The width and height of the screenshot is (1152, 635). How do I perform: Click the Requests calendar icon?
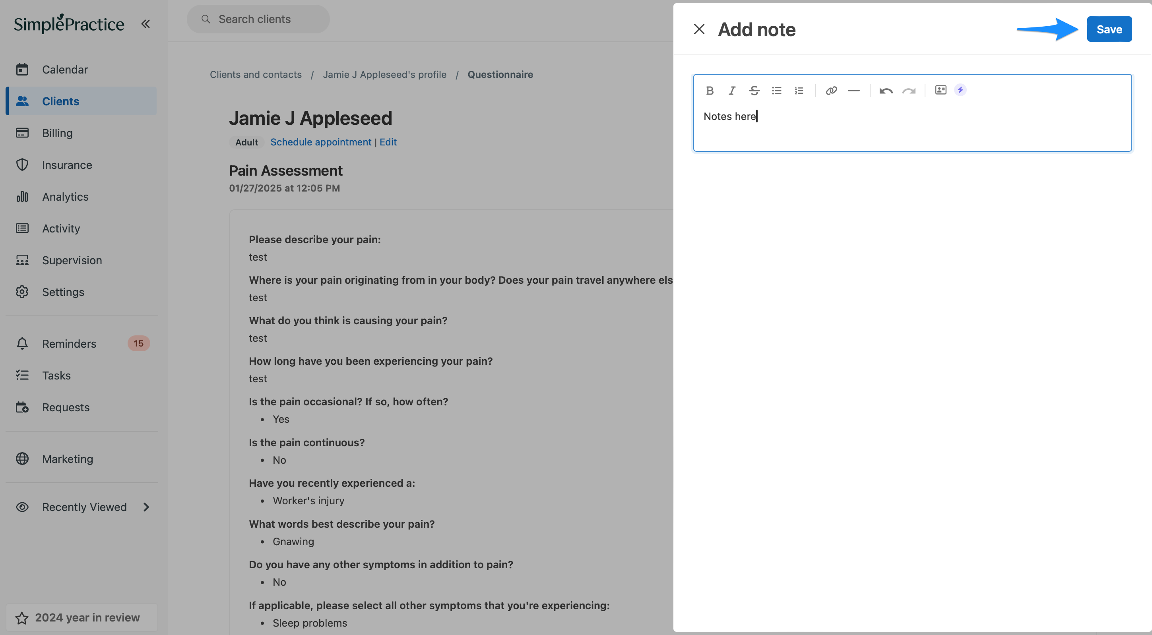coord(22,407)
